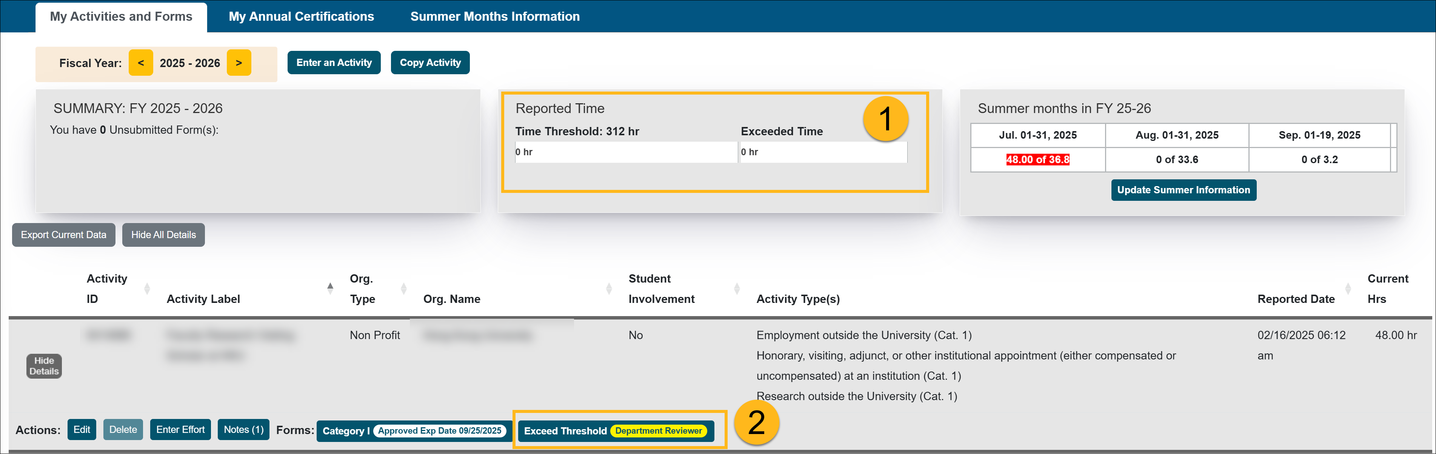Sort activities by Reported Date
This screenshot has height=454, width=1436.
click(x=1348, y=288)
